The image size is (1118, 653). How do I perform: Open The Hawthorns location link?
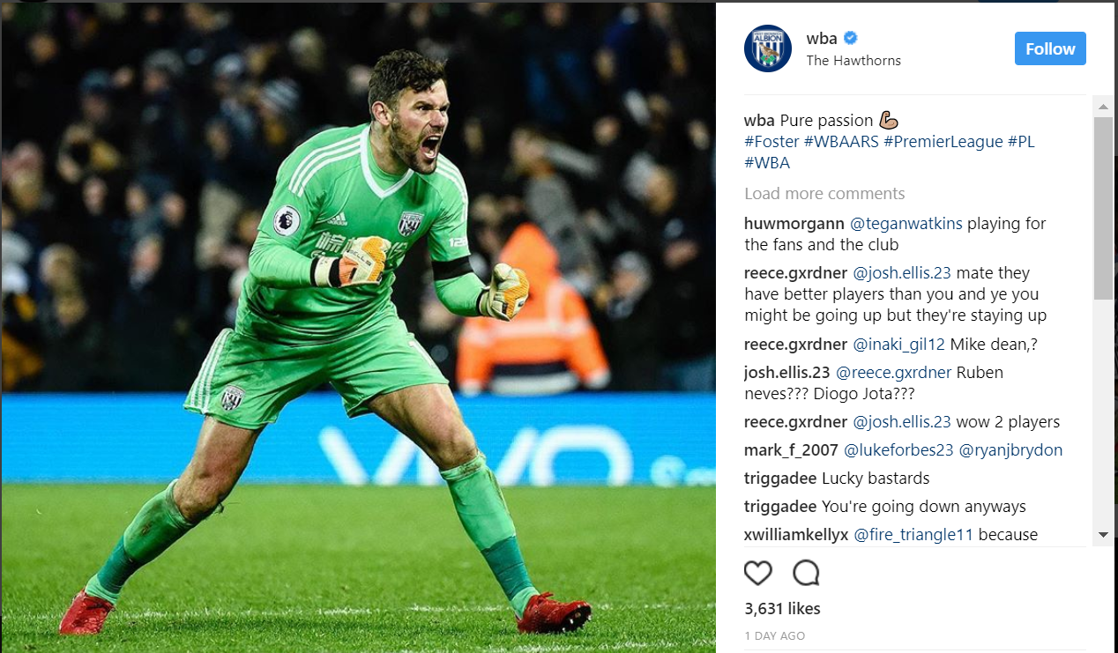pyautogui.click(x=853, y=61)
